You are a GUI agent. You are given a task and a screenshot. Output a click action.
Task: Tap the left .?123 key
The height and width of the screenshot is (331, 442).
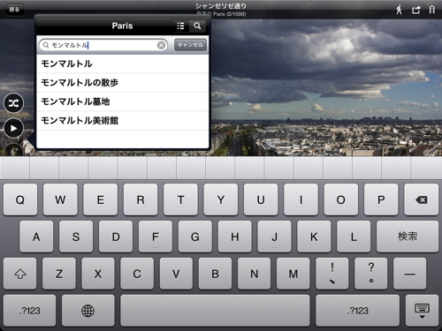[29, 311]
